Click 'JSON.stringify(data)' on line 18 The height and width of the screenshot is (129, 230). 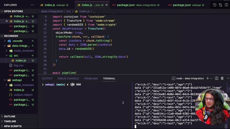(111, 57)
